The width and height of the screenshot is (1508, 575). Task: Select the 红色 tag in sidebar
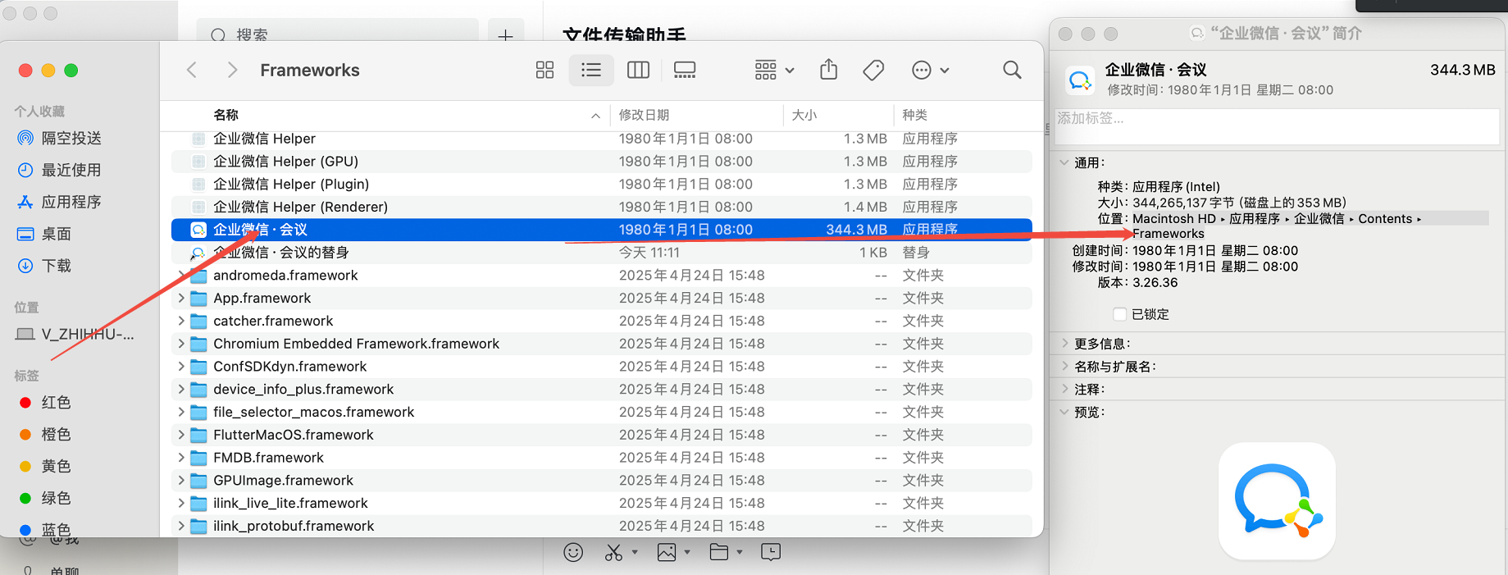click(x=56, y=403)
